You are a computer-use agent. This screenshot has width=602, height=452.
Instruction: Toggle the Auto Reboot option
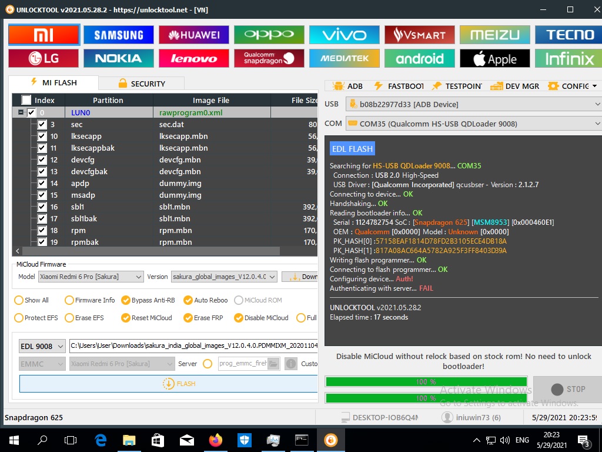pyautogui.click(x=205, y=300)
